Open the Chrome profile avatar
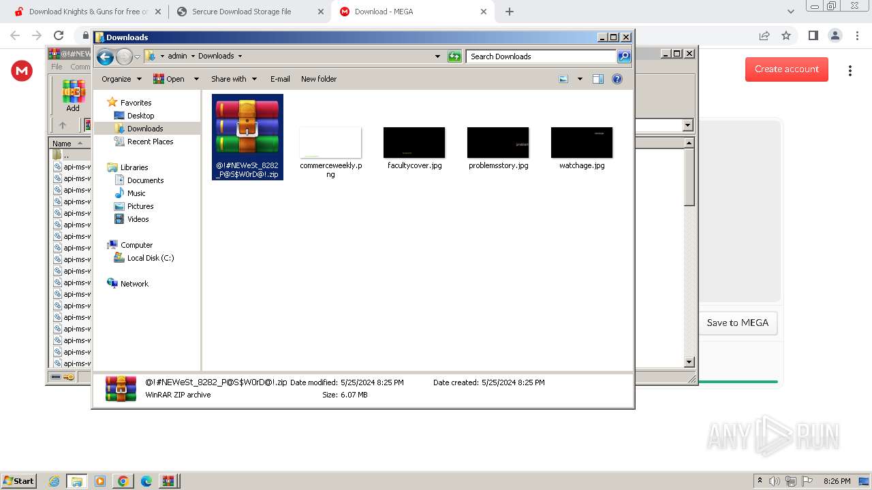872x490 pixels. pyautogui.click(x=835, y=35)
